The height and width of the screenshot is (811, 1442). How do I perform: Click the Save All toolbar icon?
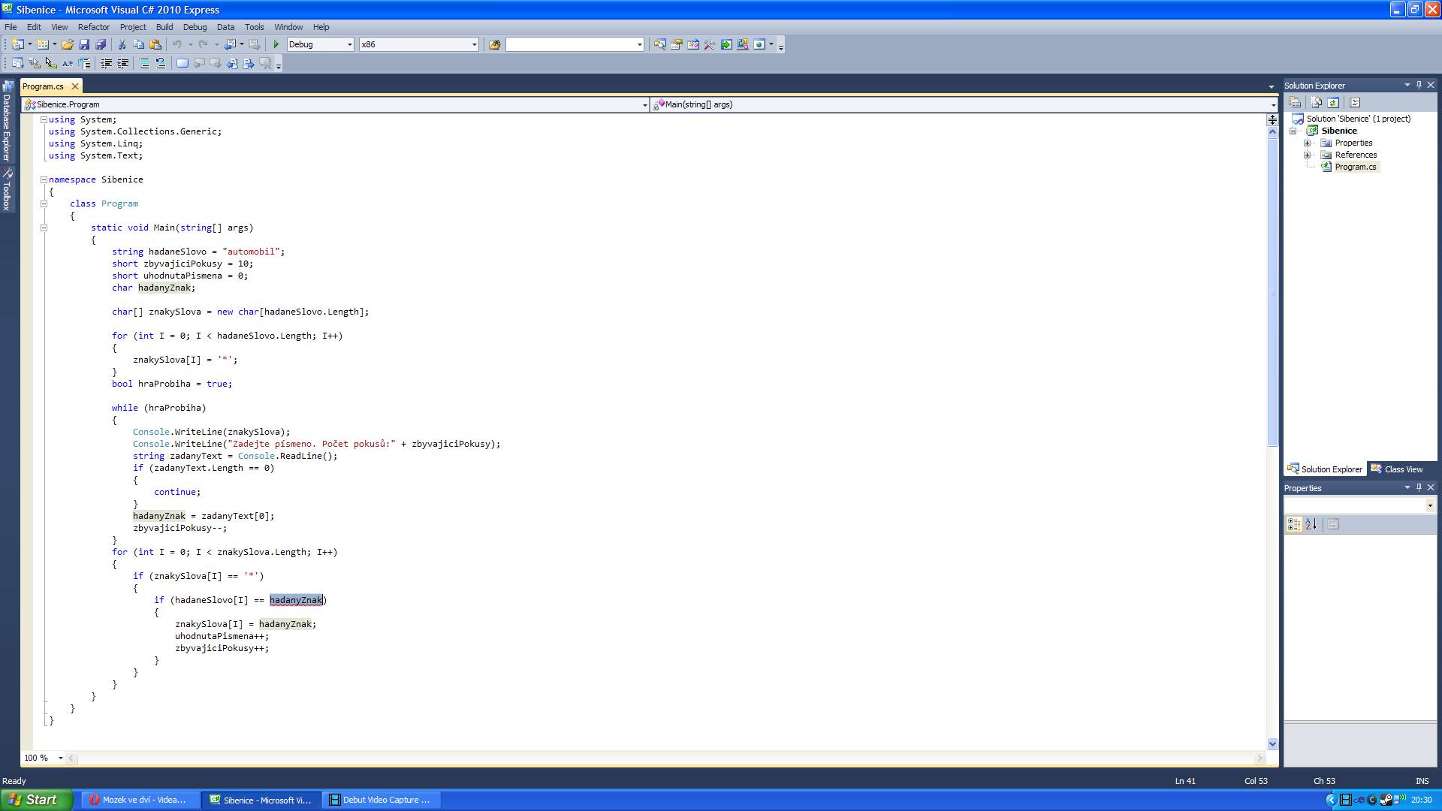101,44
